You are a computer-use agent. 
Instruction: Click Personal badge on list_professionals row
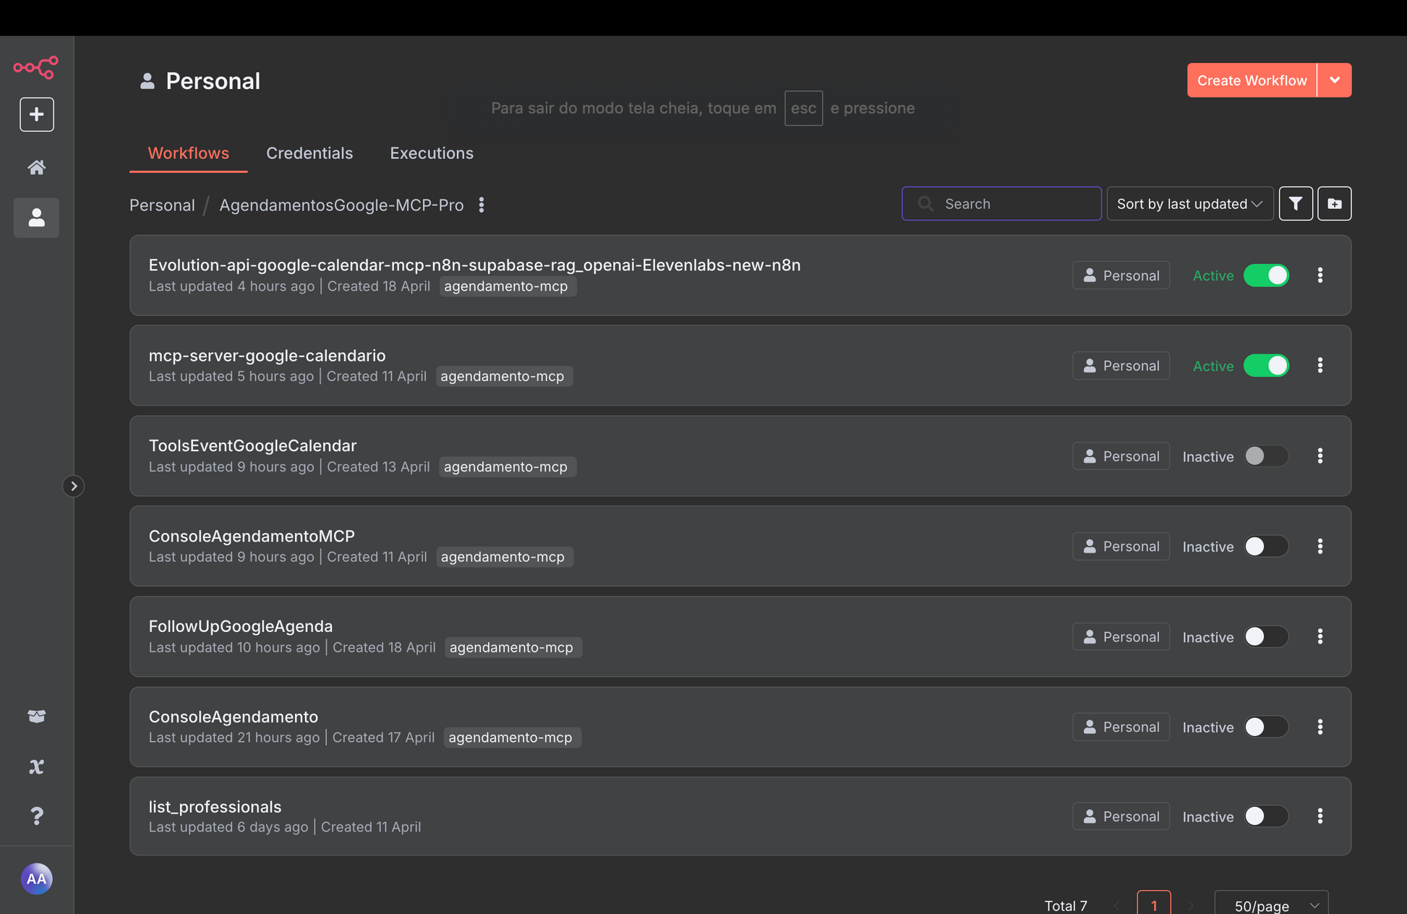[1121, 816]
